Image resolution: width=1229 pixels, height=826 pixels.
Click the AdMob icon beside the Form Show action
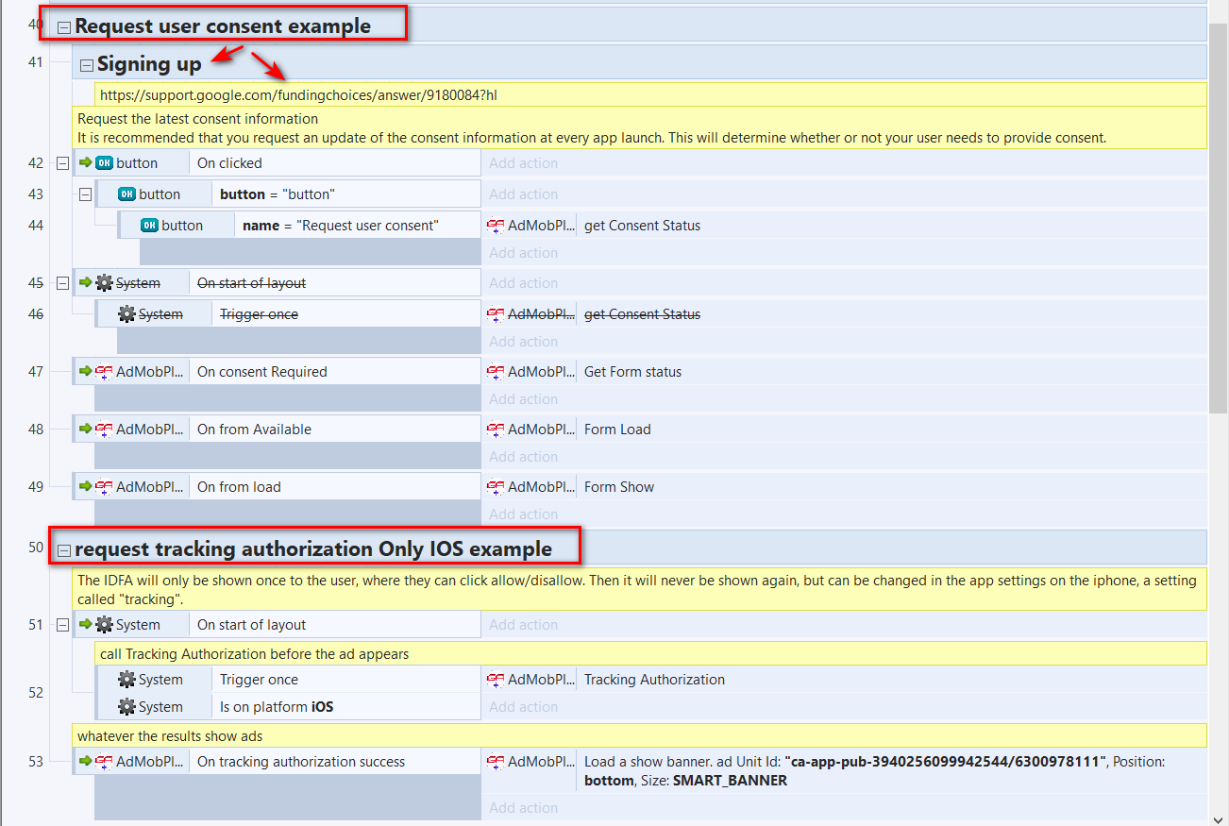[496, 487]
